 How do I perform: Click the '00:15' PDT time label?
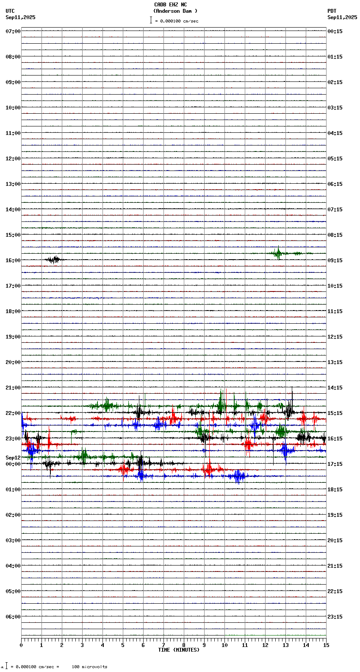[x=335, y=31]
